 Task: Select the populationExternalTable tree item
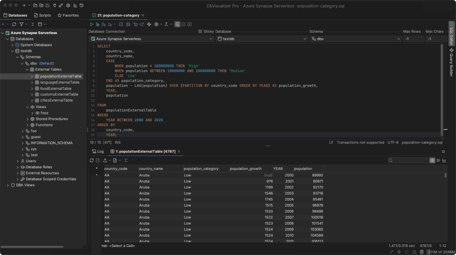[x=60, y=76]
